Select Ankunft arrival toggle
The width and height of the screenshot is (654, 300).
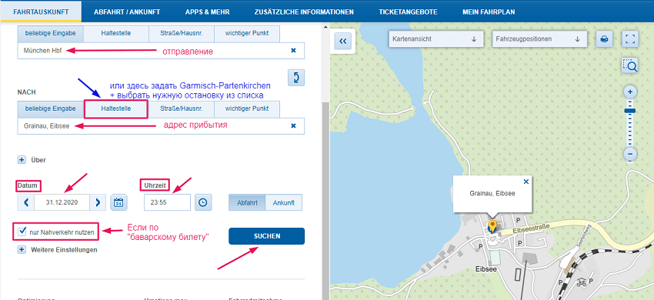(x=284, y=203)
